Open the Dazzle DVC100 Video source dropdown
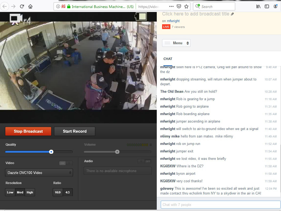The height and width of the screenshot is (211, 281). 39,173
